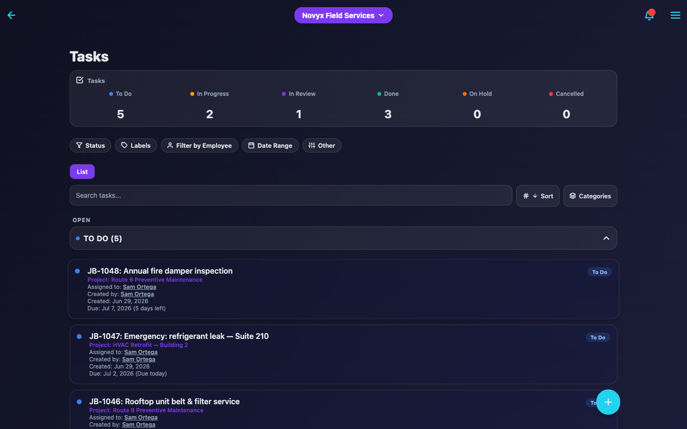
Task: Select the On Hold count of 0
Action: point(477,114)
